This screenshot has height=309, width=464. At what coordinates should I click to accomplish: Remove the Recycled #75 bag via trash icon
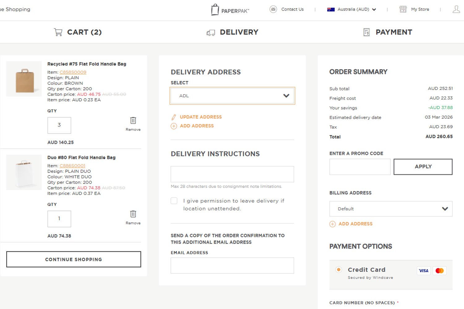click(133, 121)
